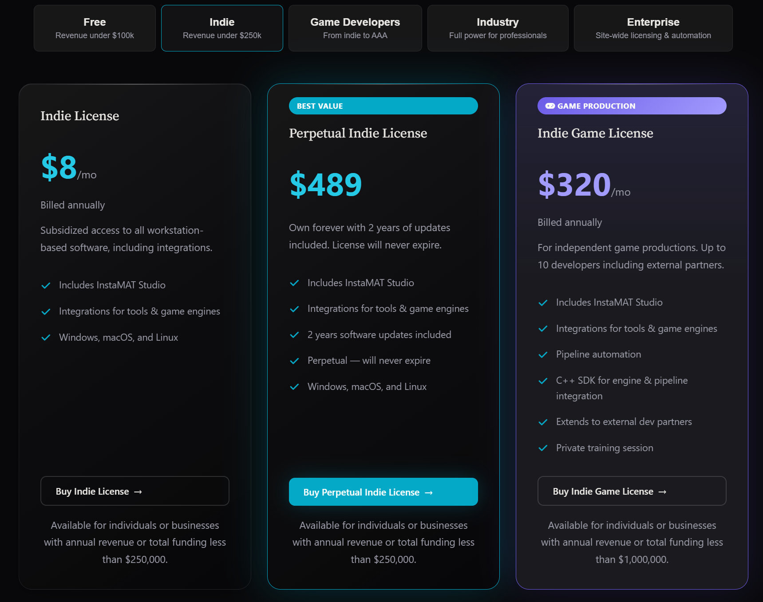Click checkmark beside Perpetual — will never expire
This screenshot has width=763, height=602.
click(294, 361)
